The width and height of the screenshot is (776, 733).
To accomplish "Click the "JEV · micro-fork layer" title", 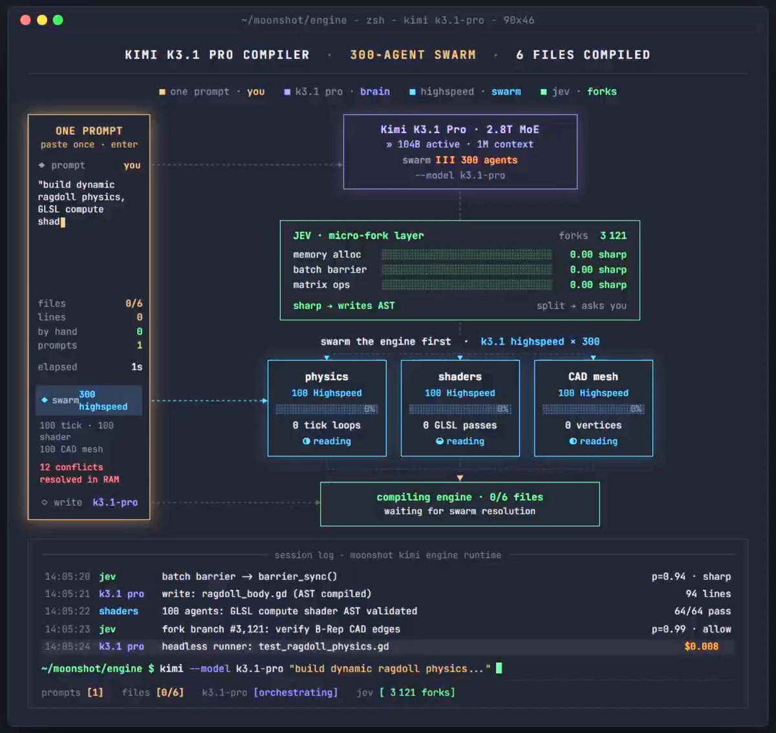I will pos(358,236).
